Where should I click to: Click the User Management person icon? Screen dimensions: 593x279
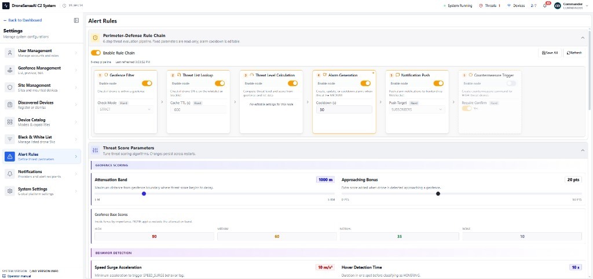10,53
